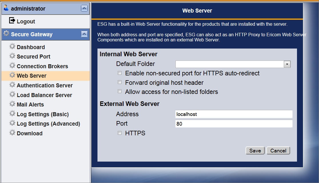Image resolution: width=319 pixels, height=183 pixels.
Task: Click the gear icon beside Mail Alerts
Action: tap(12, 104)
